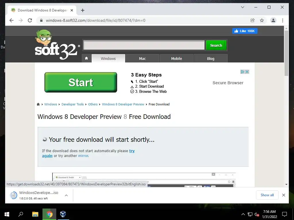
Task: Click the big green Start ad button
Action: [x=81, y=82]
